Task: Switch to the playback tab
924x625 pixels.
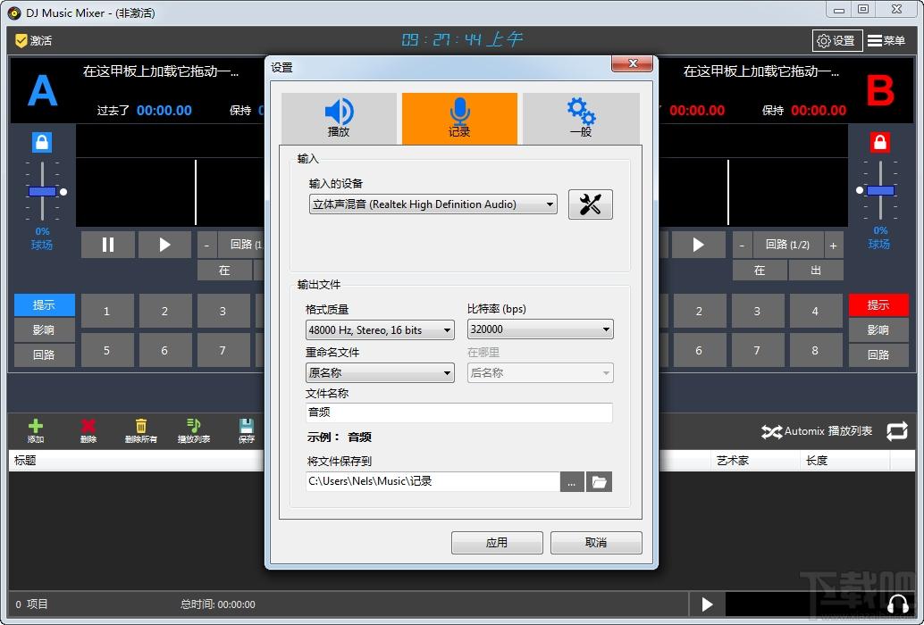Action: click(x=339, y=118)
